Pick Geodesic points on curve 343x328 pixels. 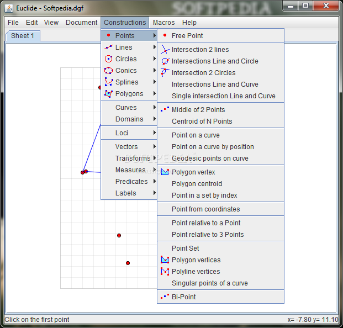click(220, 158)
